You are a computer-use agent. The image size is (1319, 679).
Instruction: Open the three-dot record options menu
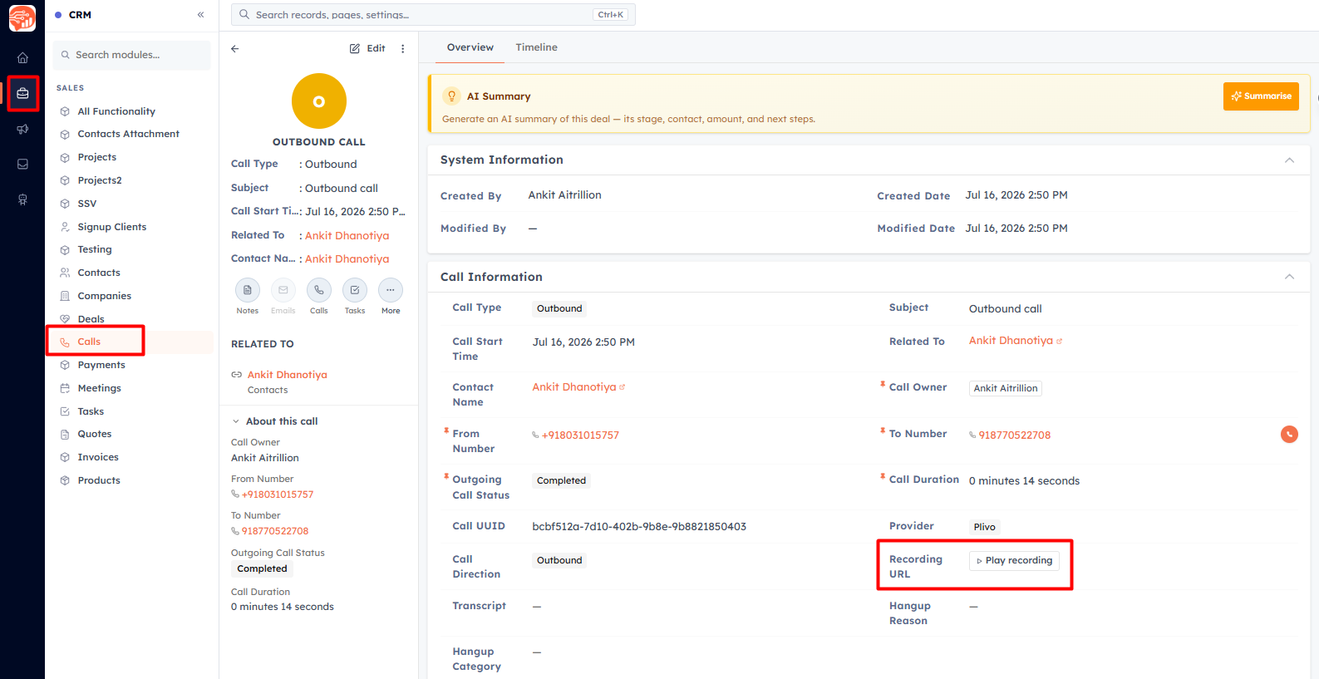(x=403, y=49)
